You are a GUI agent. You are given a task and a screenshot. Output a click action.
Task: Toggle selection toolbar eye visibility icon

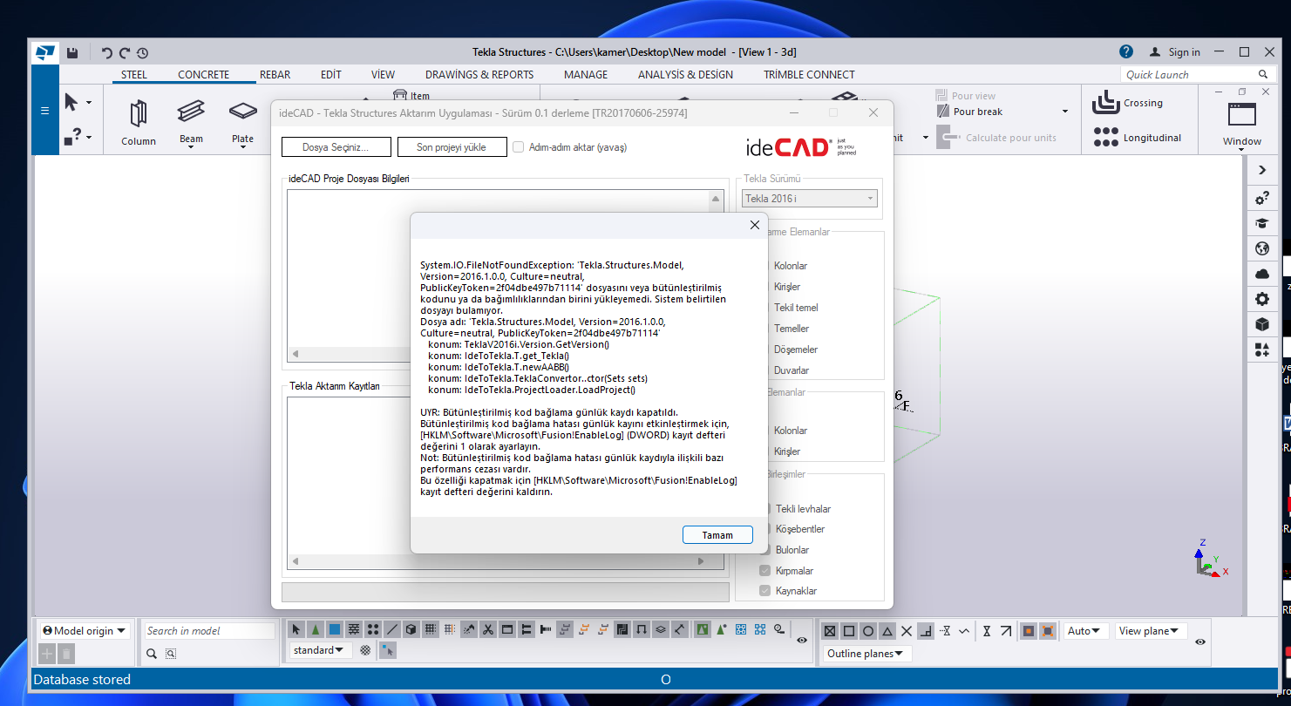click(802, 640)
